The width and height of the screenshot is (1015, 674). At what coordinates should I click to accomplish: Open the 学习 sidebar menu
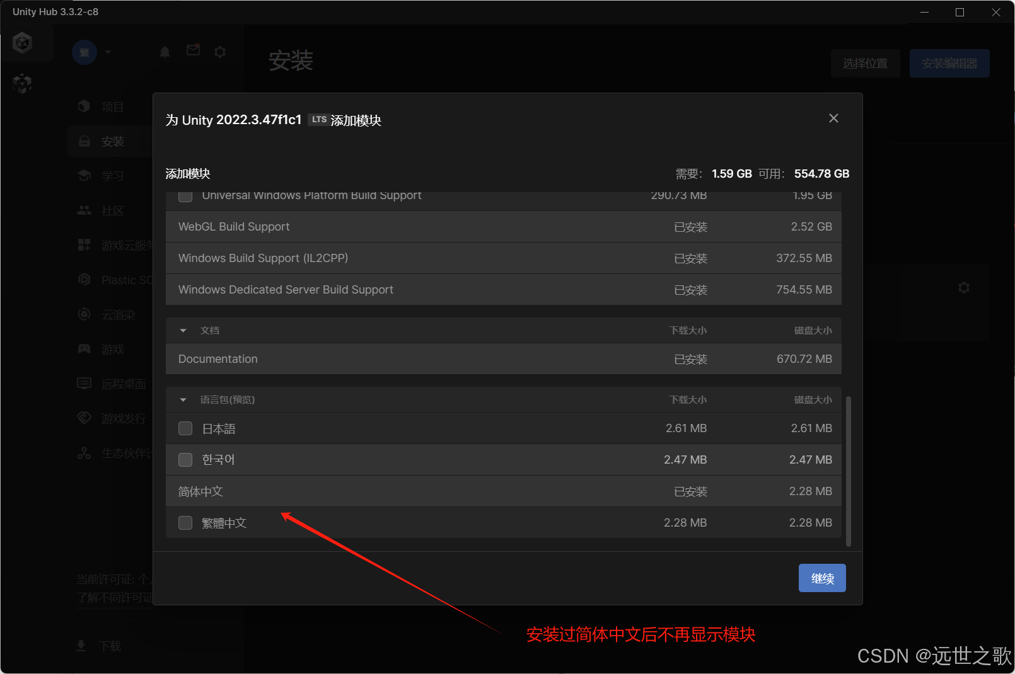coord(113,176)
